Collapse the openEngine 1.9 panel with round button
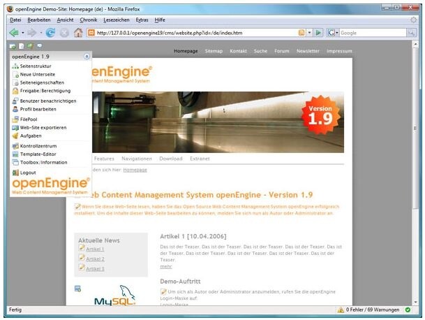 87,57
